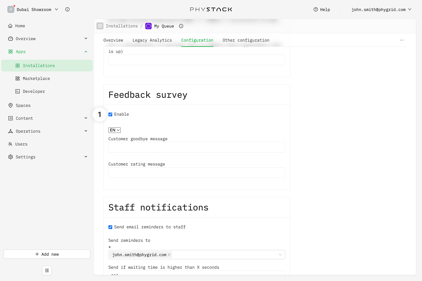The image size is (422, 281).
Task: Click the info icon beside My Queue
Action: (x=181, y=26)
